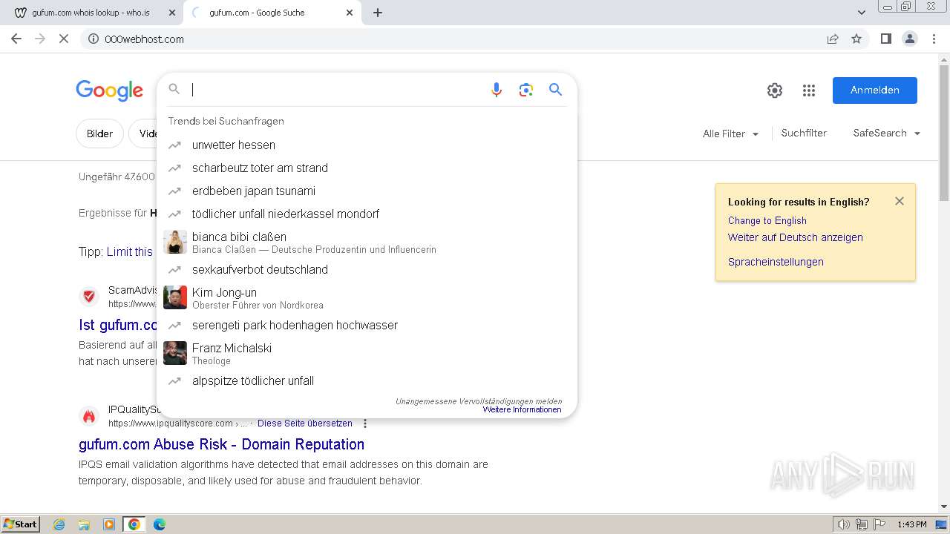
Task: Open the Google apps grid icon
Action: 809,90
